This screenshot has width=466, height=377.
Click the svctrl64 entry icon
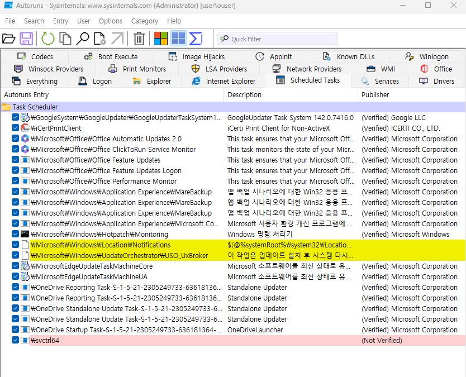tap(25, 341)
